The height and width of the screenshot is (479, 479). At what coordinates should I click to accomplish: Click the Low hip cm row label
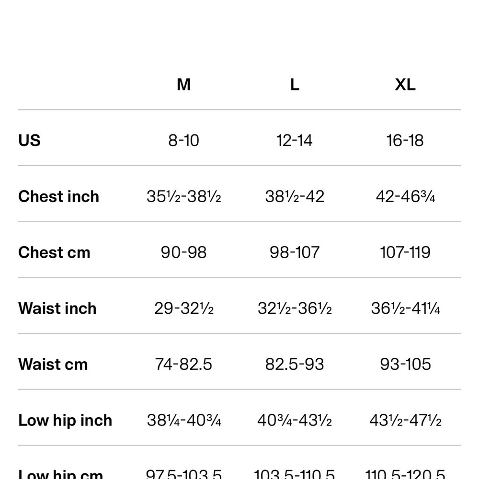(x=61, y=474)
